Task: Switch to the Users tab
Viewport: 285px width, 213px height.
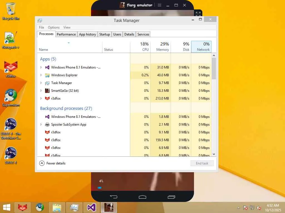Action: [x=117, y=34]
